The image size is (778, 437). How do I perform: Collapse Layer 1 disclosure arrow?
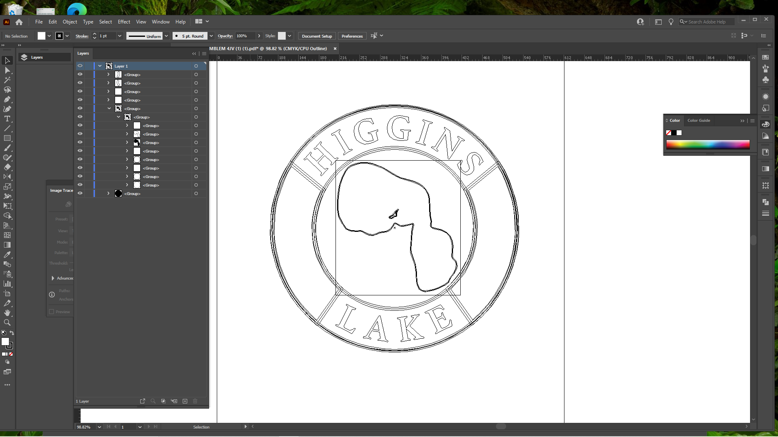(100, 66)
